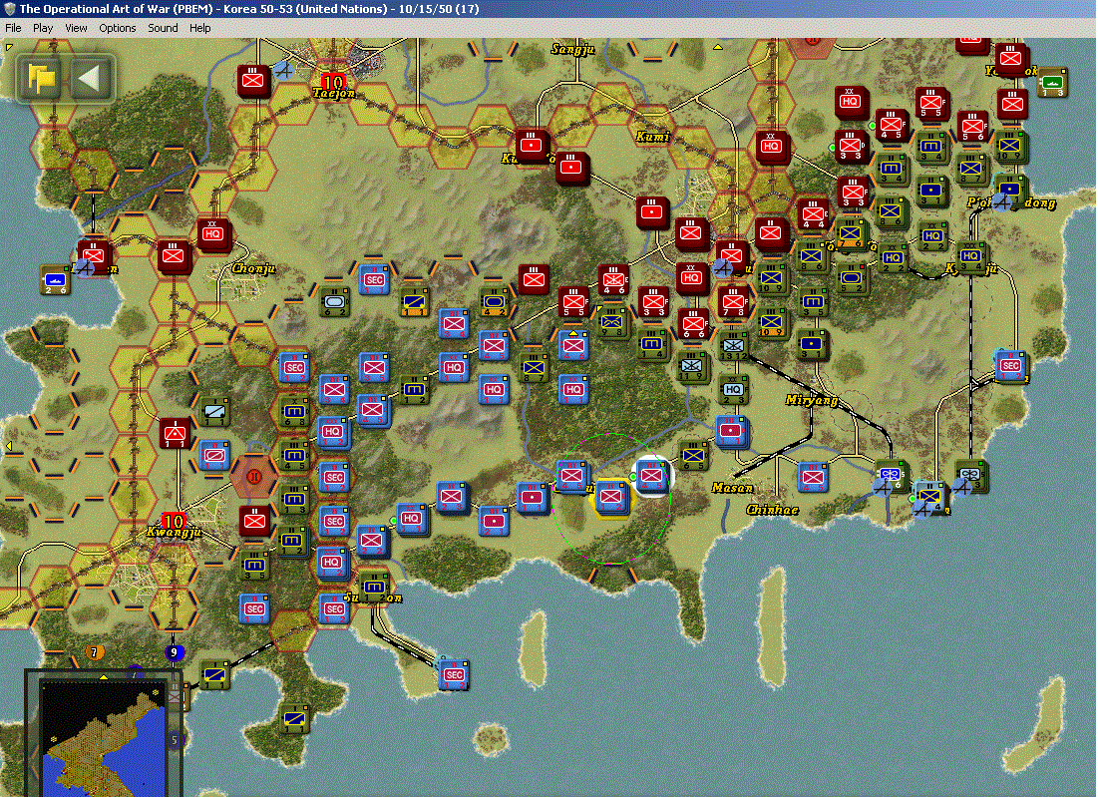Click the red 10 marker above Kwangju
The image size is (1098, 797).
173,521
